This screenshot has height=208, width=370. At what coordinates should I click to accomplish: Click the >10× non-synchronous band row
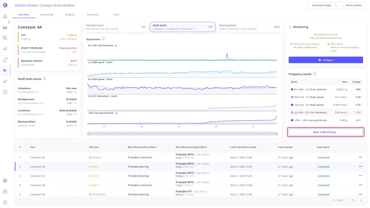(326, 120)
